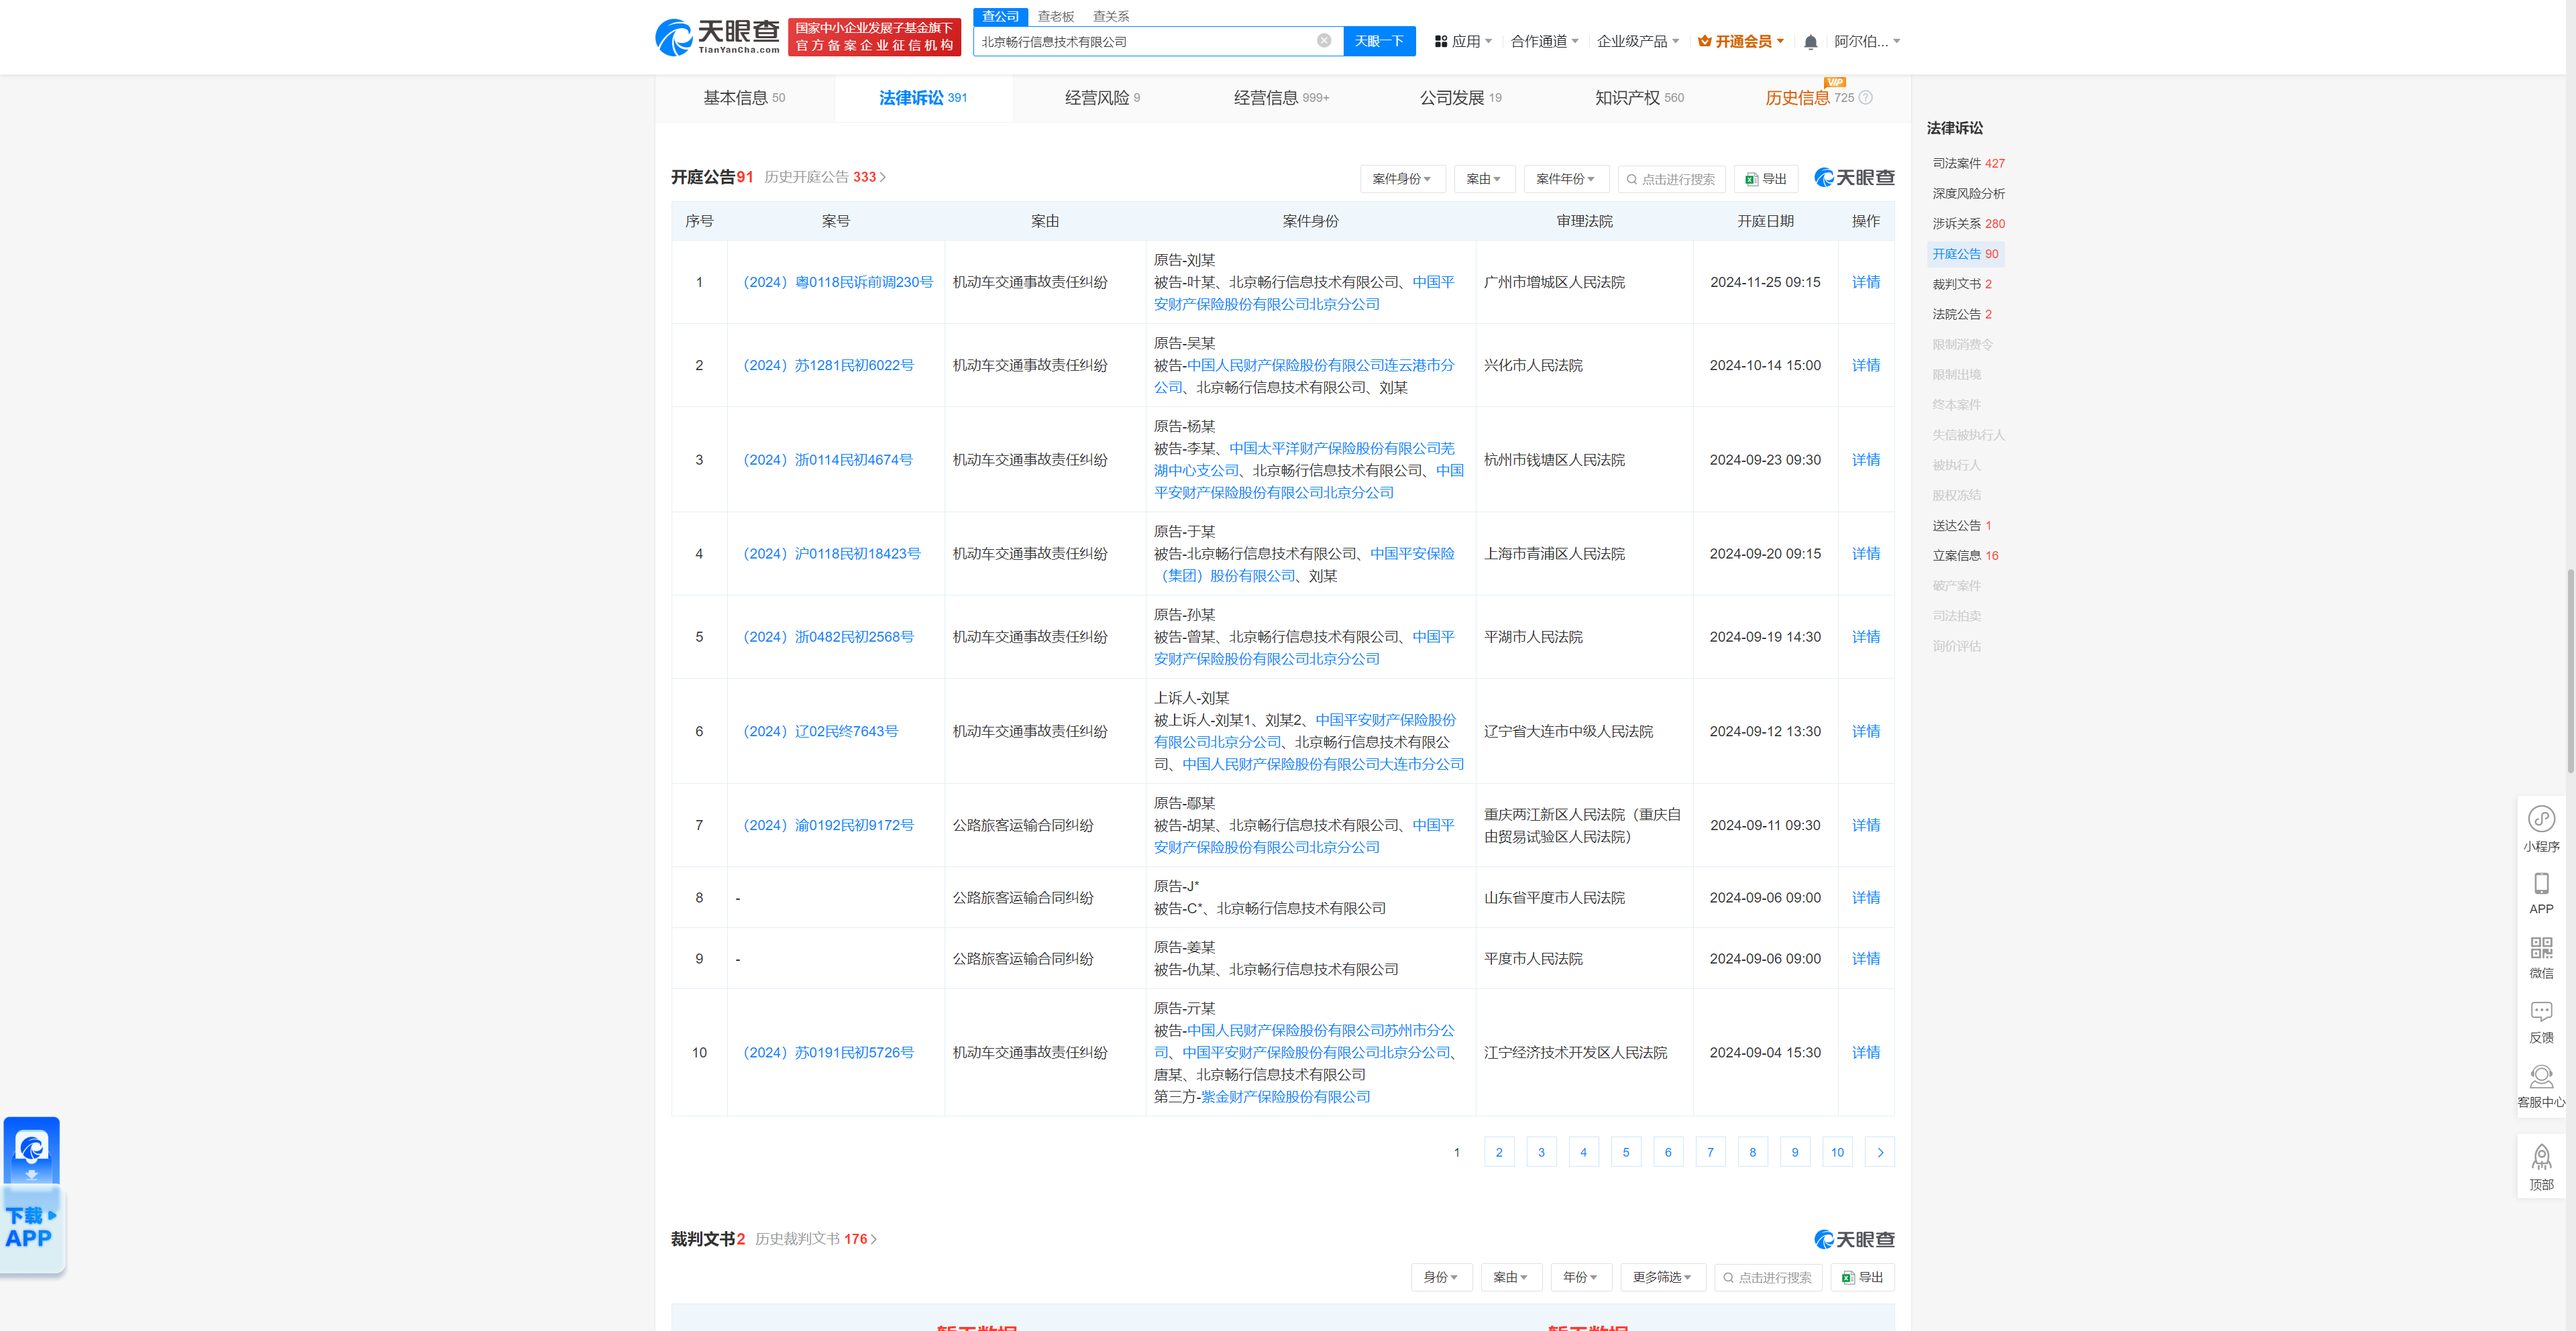Select the 法律诉讼 tab

pyautogui.click(x=923, y=98)
